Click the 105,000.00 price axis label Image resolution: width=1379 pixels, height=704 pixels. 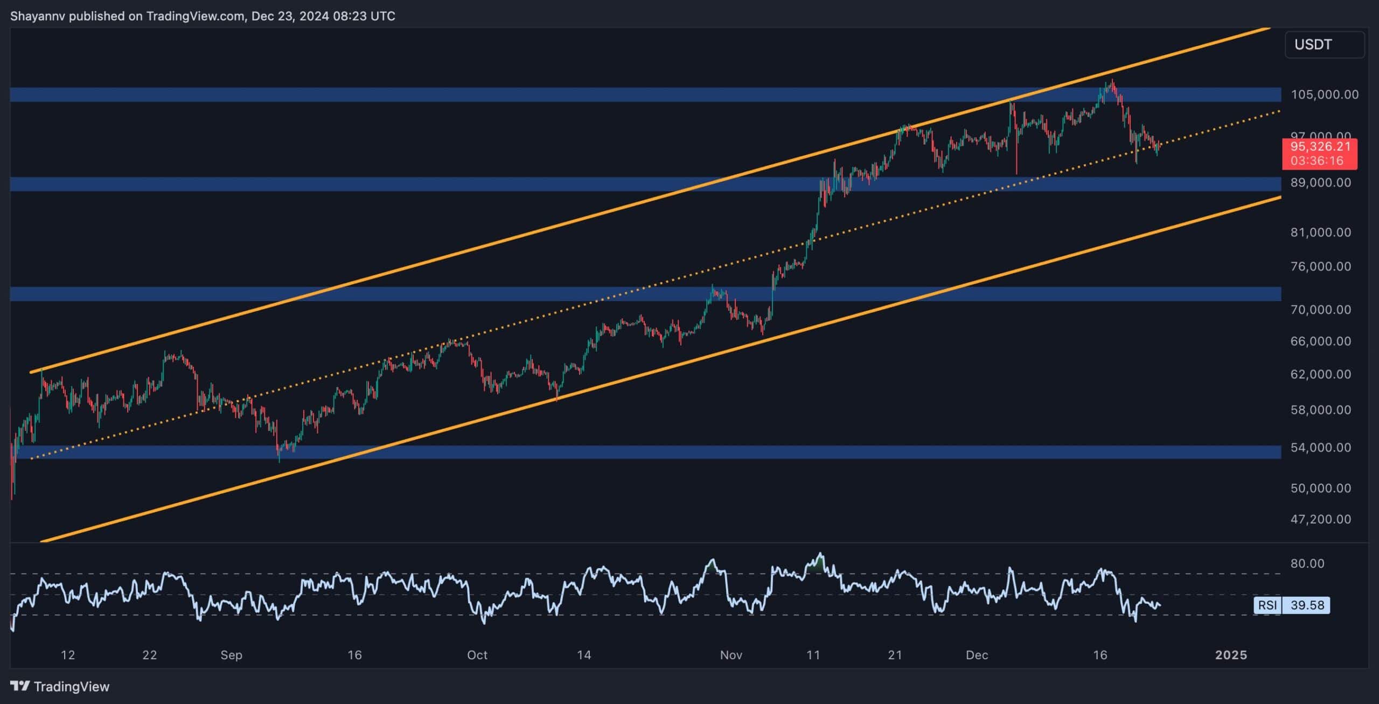tap(1324, 94)
